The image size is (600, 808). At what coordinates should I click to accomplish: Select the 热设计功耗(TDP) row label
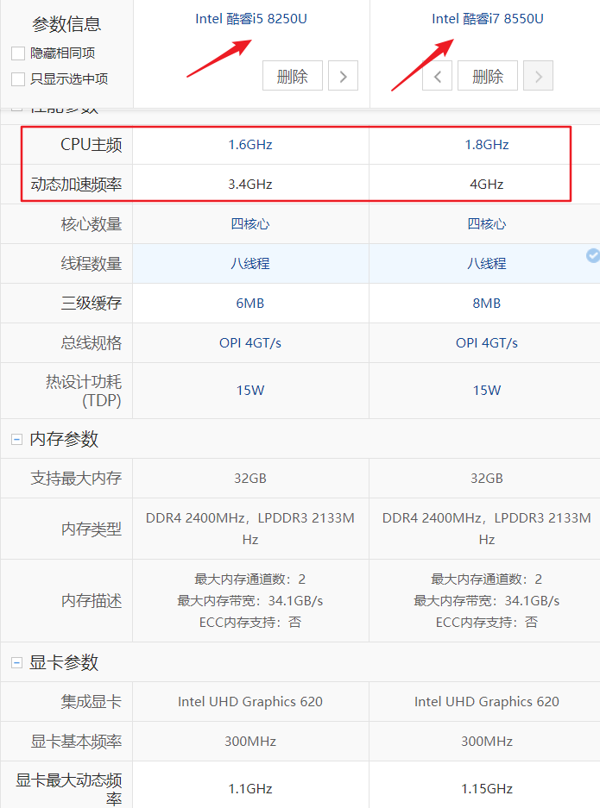(x=84, y=391)
